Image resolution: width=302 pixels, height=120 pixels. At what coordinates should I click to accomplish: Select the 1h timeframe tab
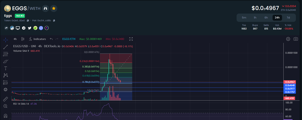coord(255,18)
